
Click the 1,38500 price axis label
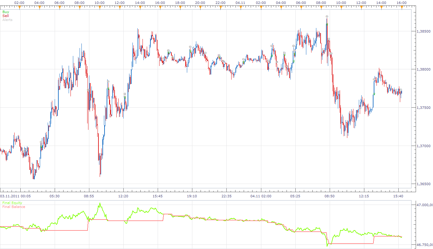pos(423,31)
